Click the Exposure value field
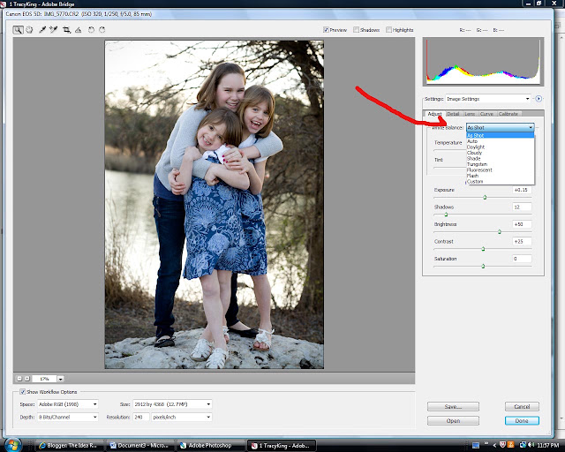This screenshot has width=565, height=452. coord(522,190)
